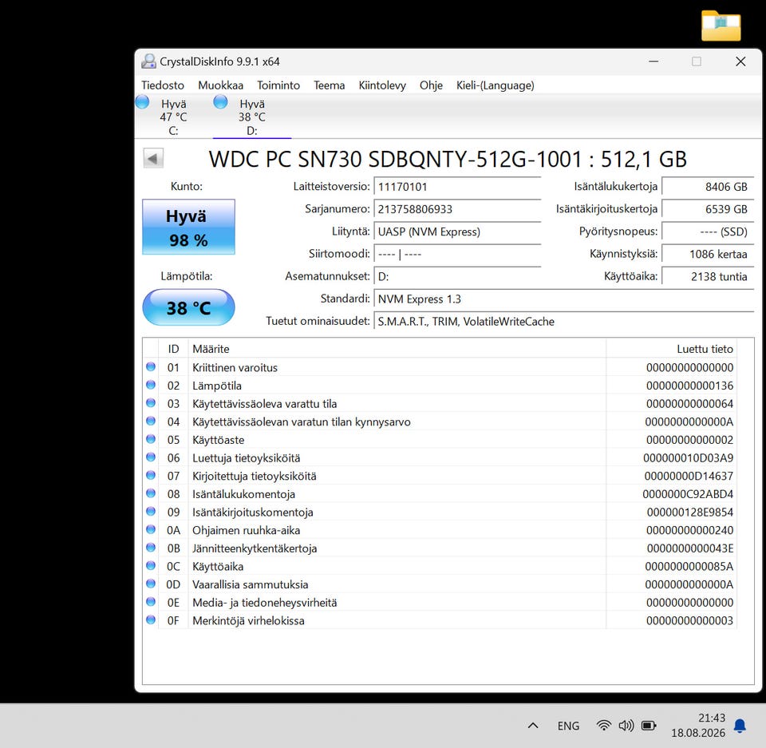Click the CrystalDiskInfo title bar icon
This screenshot has width=766, height=748.
tap(148, 61)
